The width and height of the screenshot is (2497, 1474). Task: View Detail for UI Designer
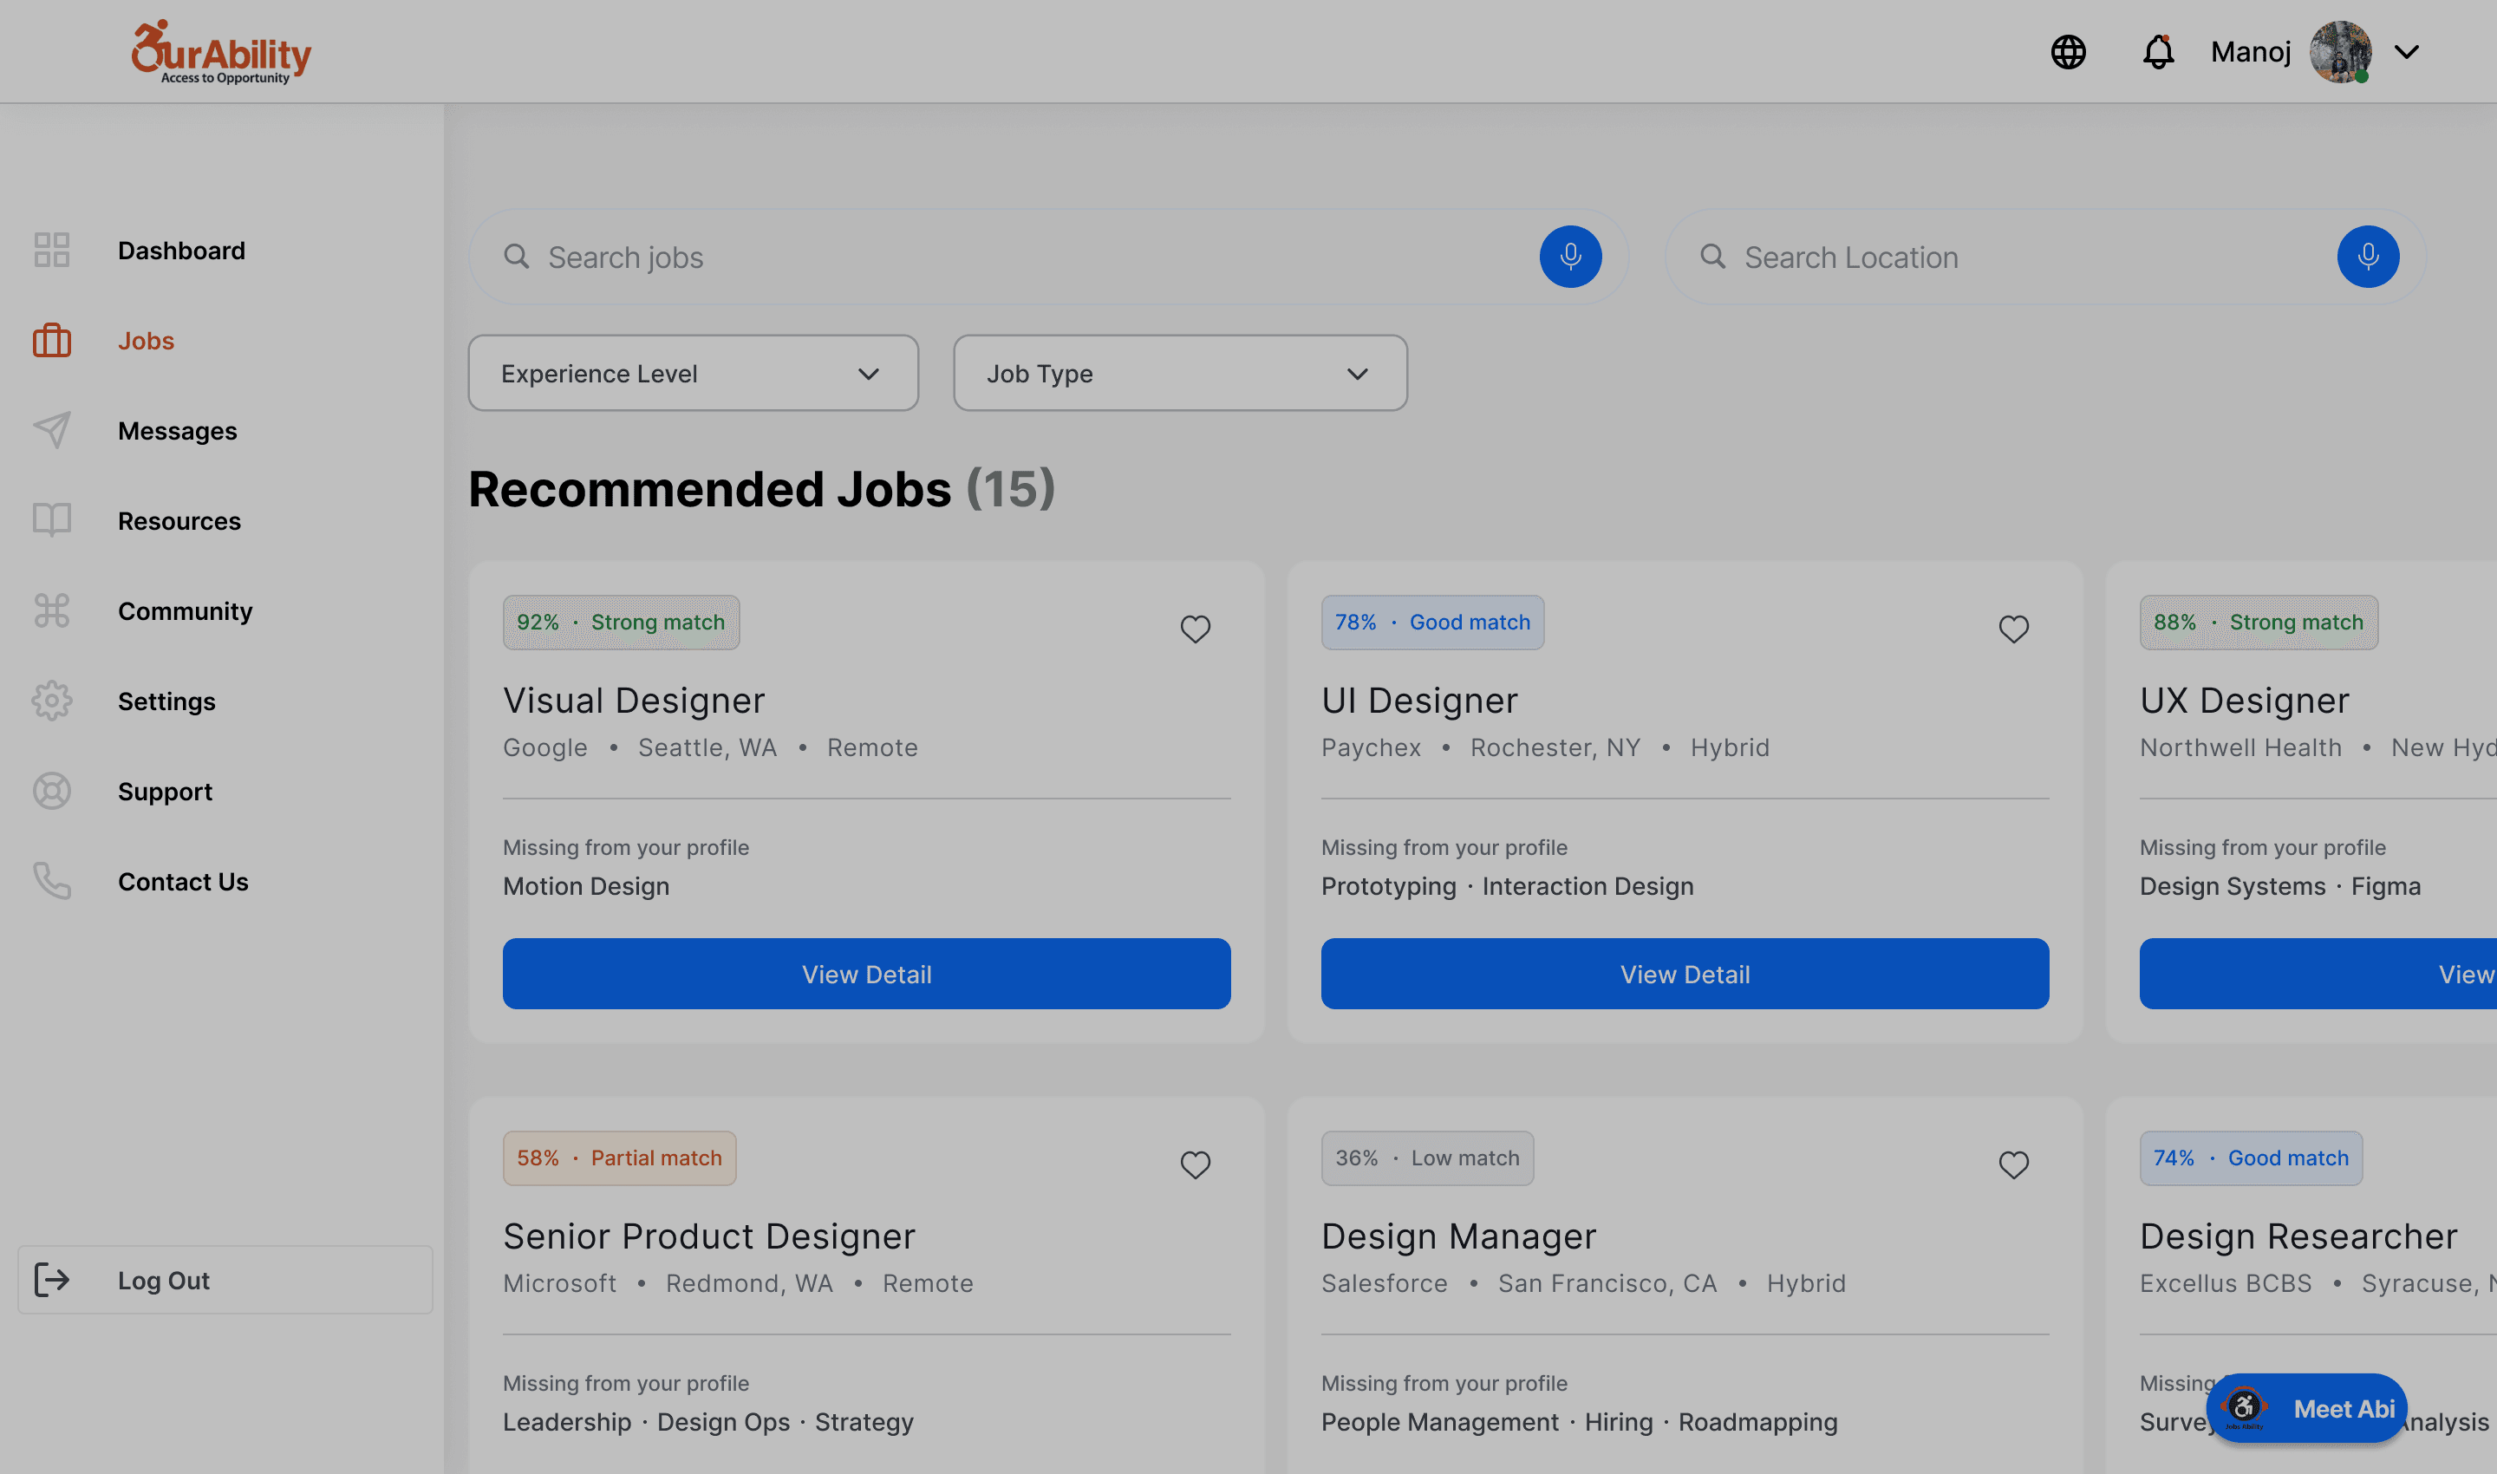pos(1685,975)
